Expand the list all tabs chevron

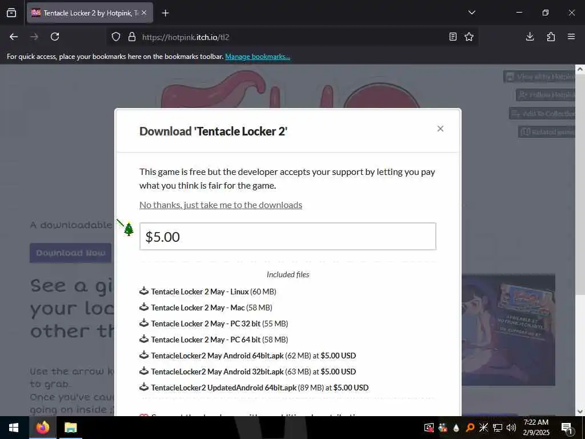[x=471, y=13]
